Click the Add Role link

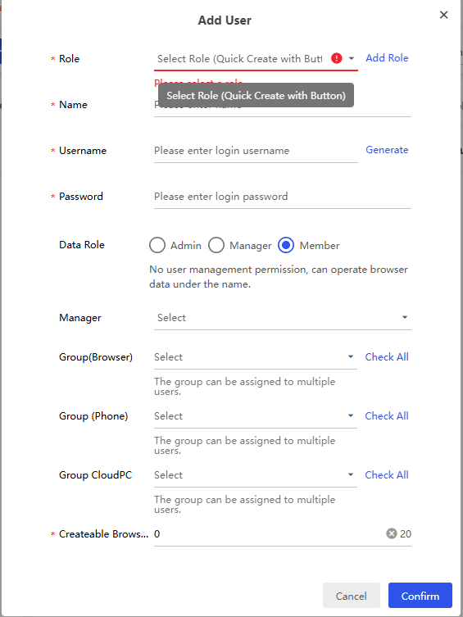(x=387, y=58)
